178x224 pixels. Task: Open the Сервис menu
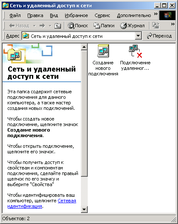102,15
